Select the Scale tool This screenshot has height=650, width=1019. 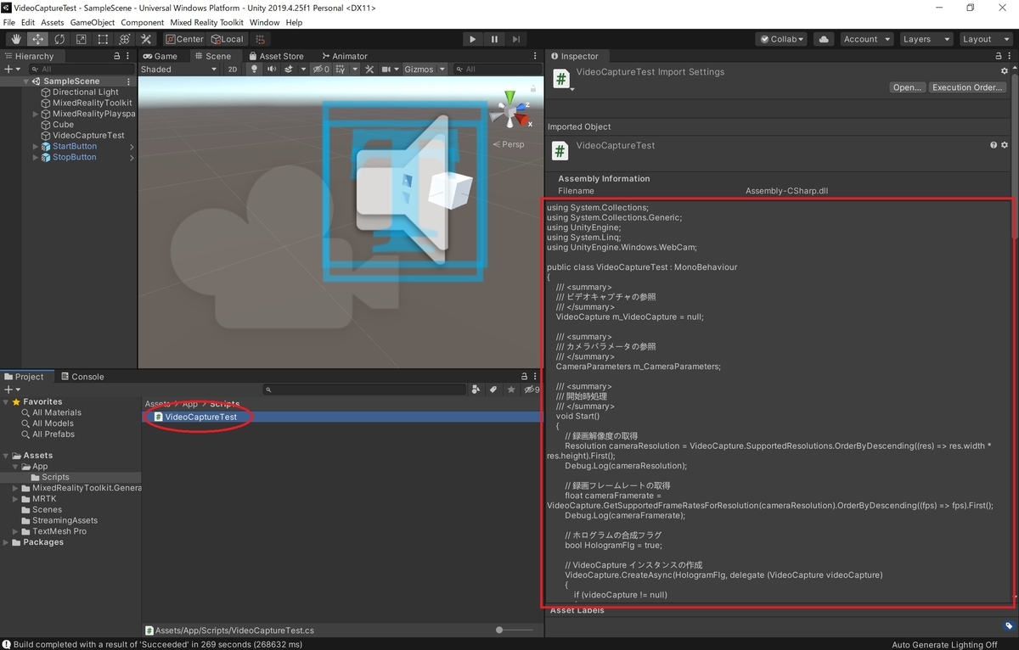(x=82, y=39)
